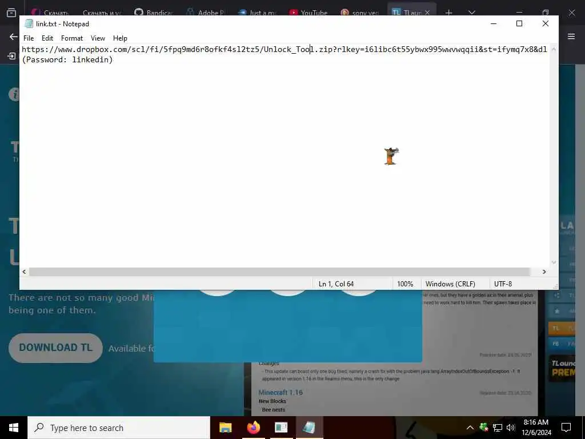Open the File menu in Notepad

29,38
